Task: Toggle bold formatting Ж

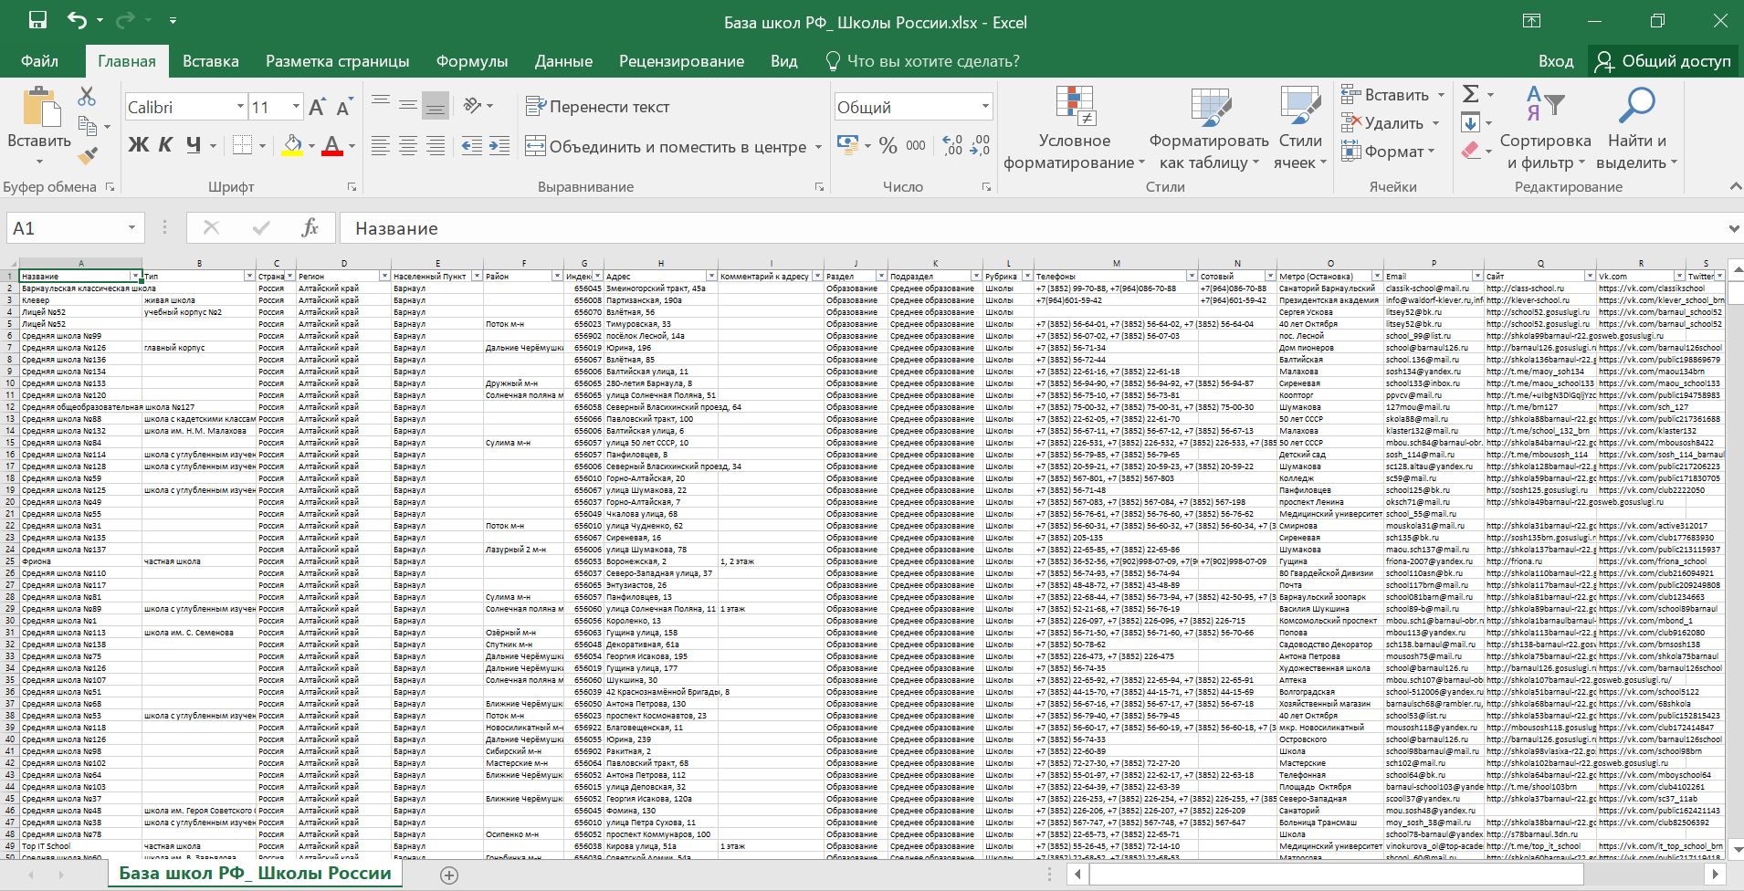Action: pyautogui.click(x=138, y=145)
